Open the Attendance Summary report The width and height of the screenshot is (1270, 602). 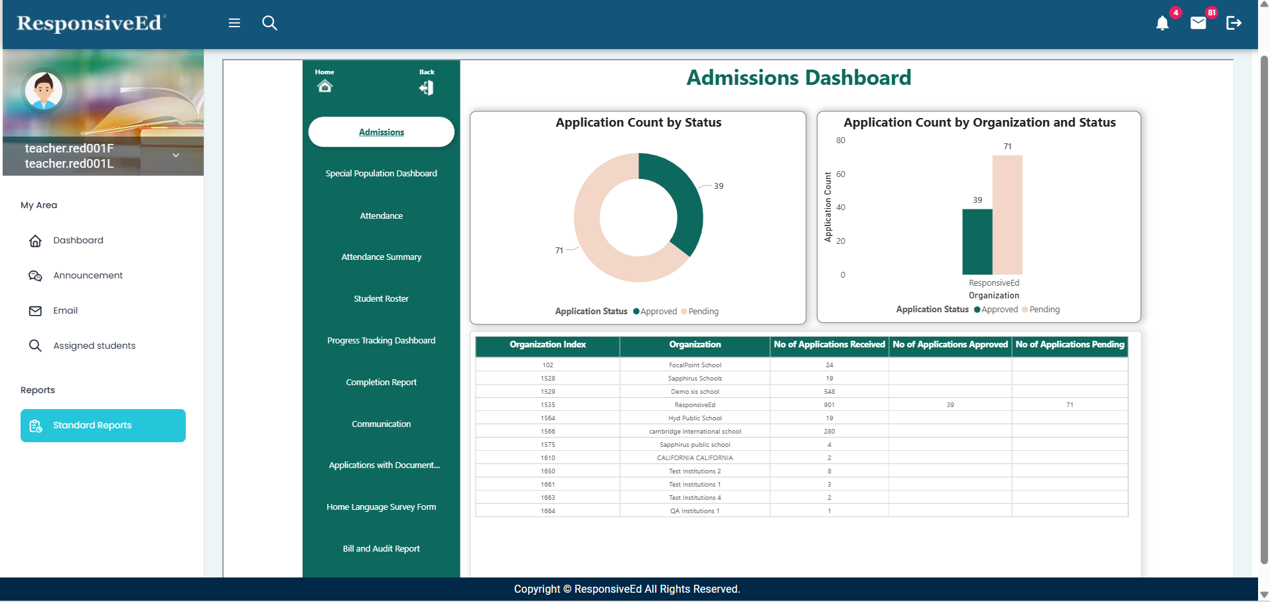point(382,257)
